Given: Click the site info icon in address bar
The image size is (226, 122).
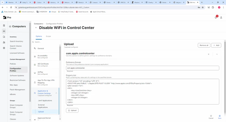Looking at the screenshot, I should [16, 7].
